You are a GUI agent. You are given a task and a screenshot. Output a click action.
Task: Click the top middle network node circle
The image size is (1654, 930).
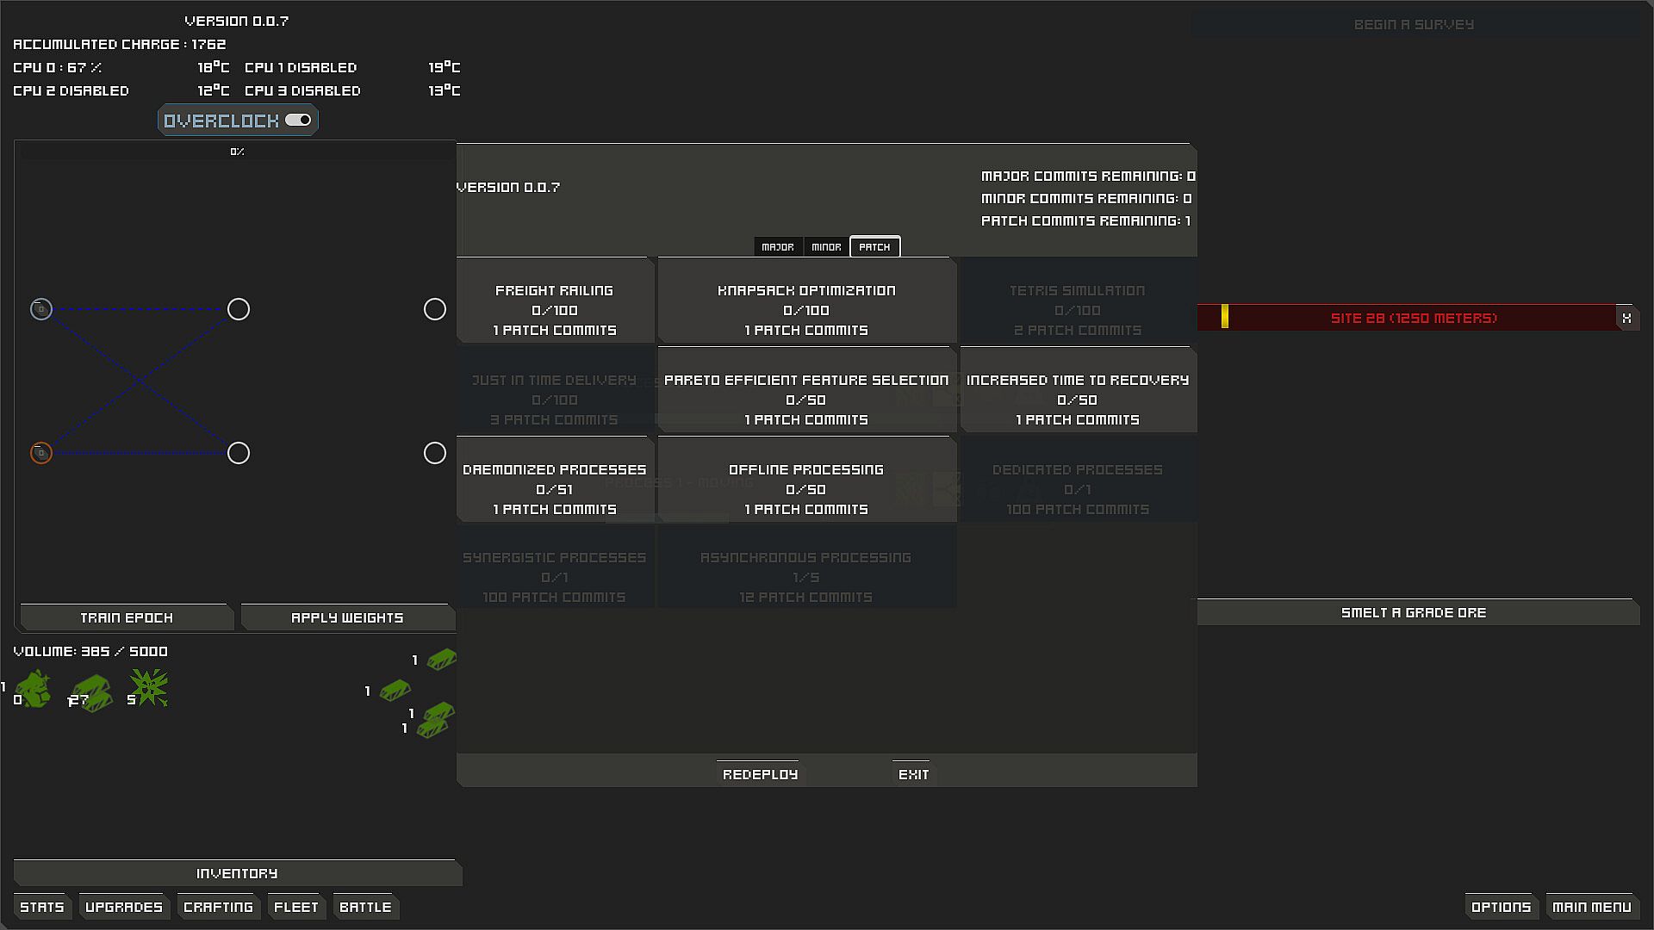pyautogui.click(x=239, y=309)
